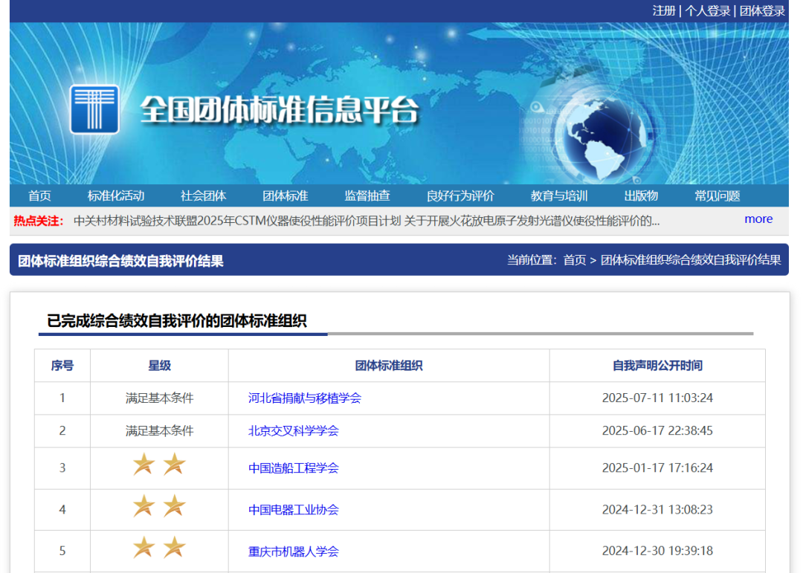Open the 出版物 menu item

(x=641, y=196)
